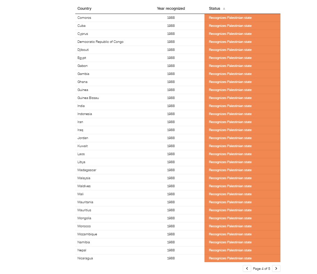This screenshot has width=317, height=274.
Task: Sort by Year recognized column header
Action: coord(171,8)
